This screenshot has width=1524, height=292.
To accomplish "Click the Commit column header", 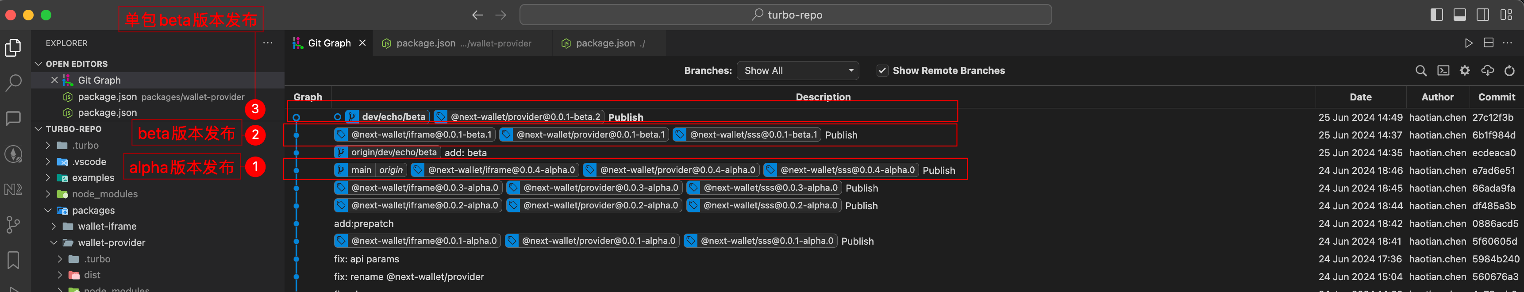I will pyautogui.click(x=1496, y=97).
